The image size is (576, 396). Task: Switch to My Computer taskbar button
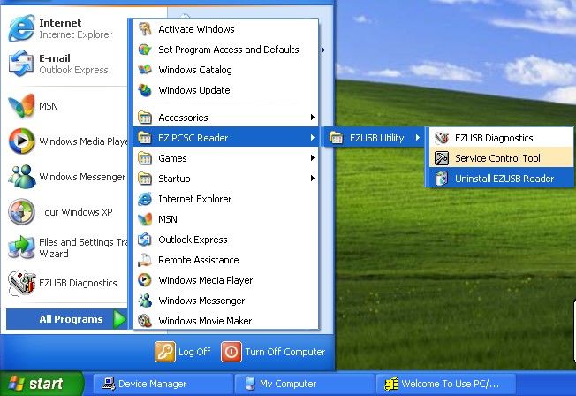point(305,384)
